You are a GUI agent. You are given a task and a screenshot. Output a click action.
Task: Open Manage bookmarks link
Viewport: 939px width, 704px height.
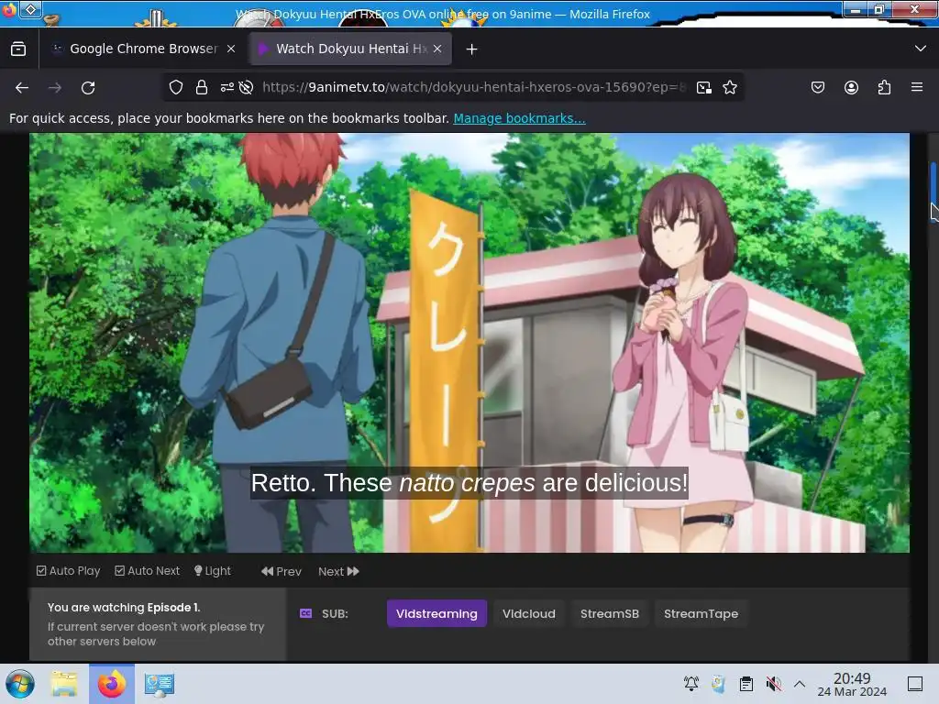(x=519, y=118)
